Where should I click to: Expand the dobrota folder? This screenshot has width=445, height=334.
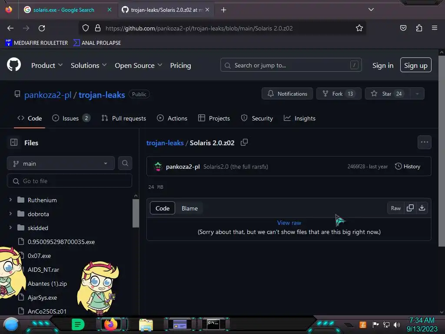click(x=10, y=214)
